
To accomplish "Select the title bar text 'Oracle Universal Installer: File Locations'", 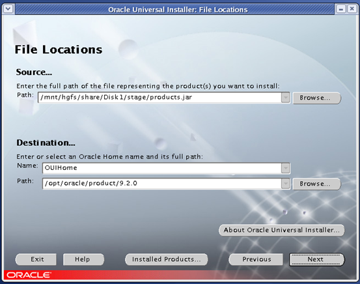I will point(178,10).
